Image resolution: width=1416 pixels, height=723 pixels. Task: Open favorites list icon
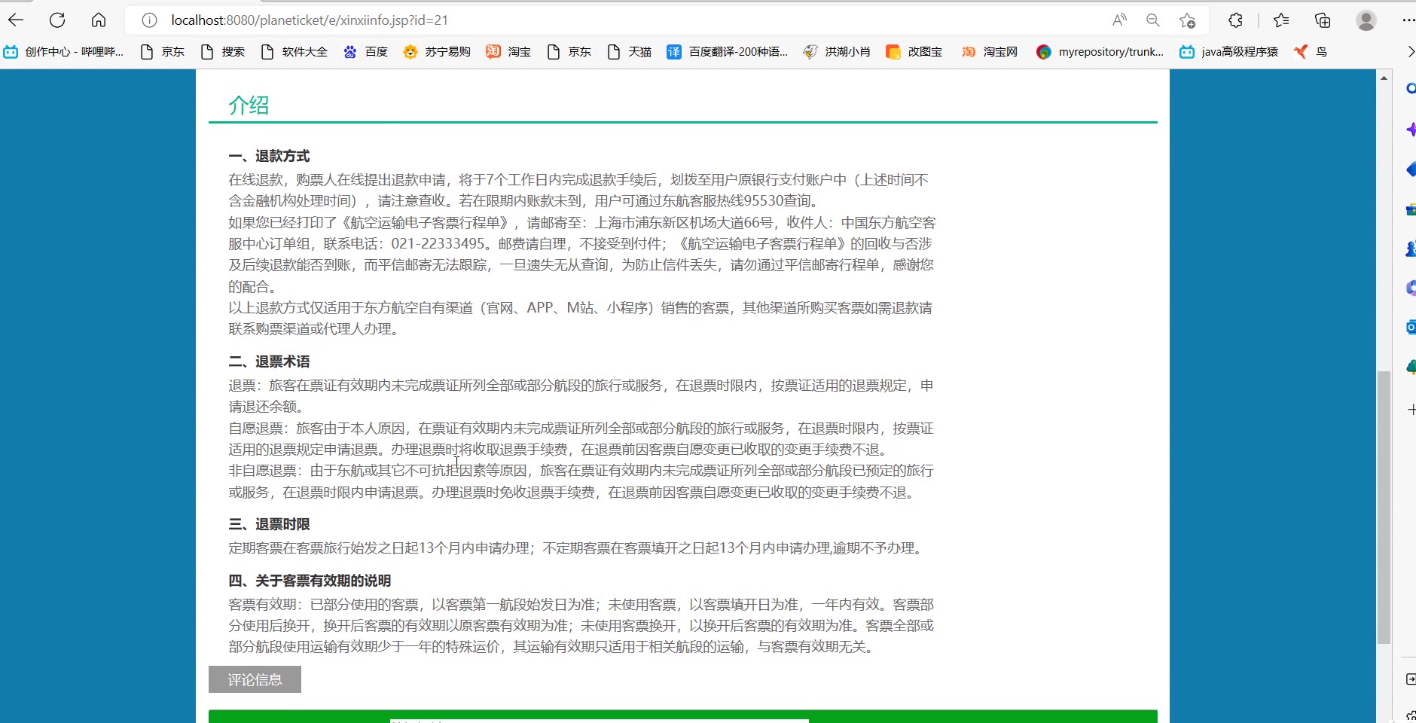[1280, 20]
